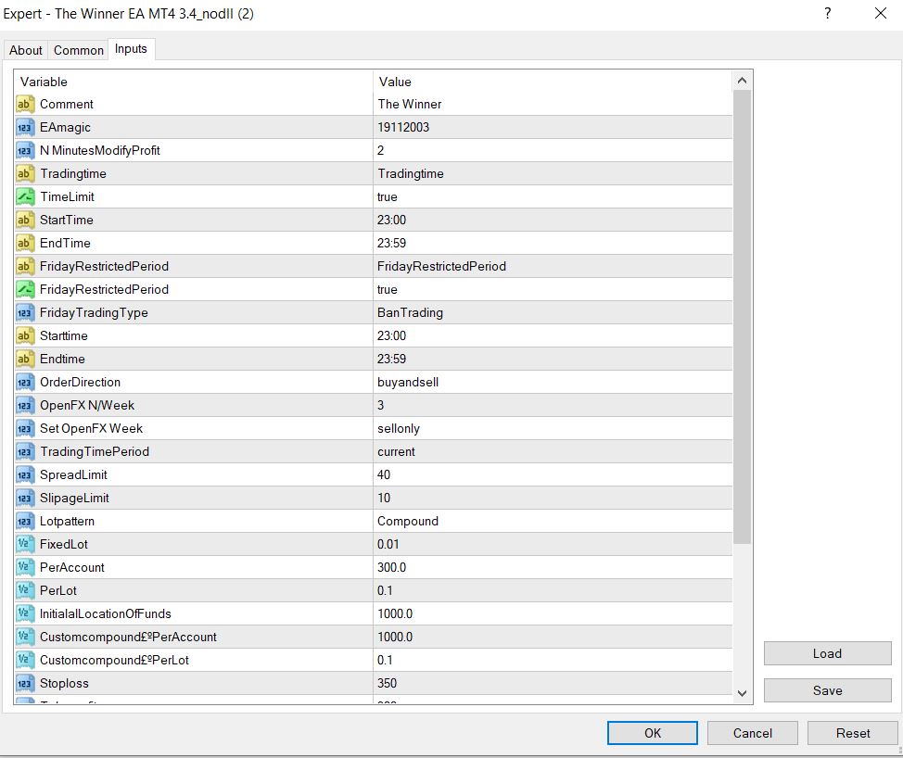Click the integer icon beside SpreadLimit
This screenshot has width=903, height=758.
[25, 475]
